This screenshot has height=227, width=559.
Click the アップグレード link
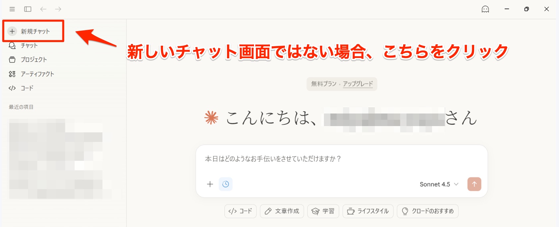[358, 84]
